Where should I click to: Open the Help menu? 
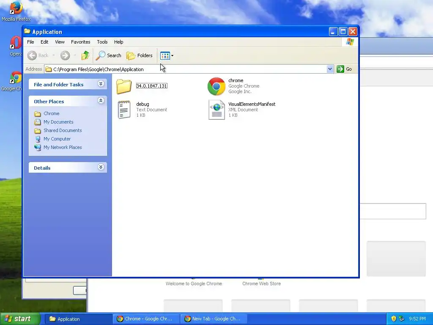coord(118,42)
